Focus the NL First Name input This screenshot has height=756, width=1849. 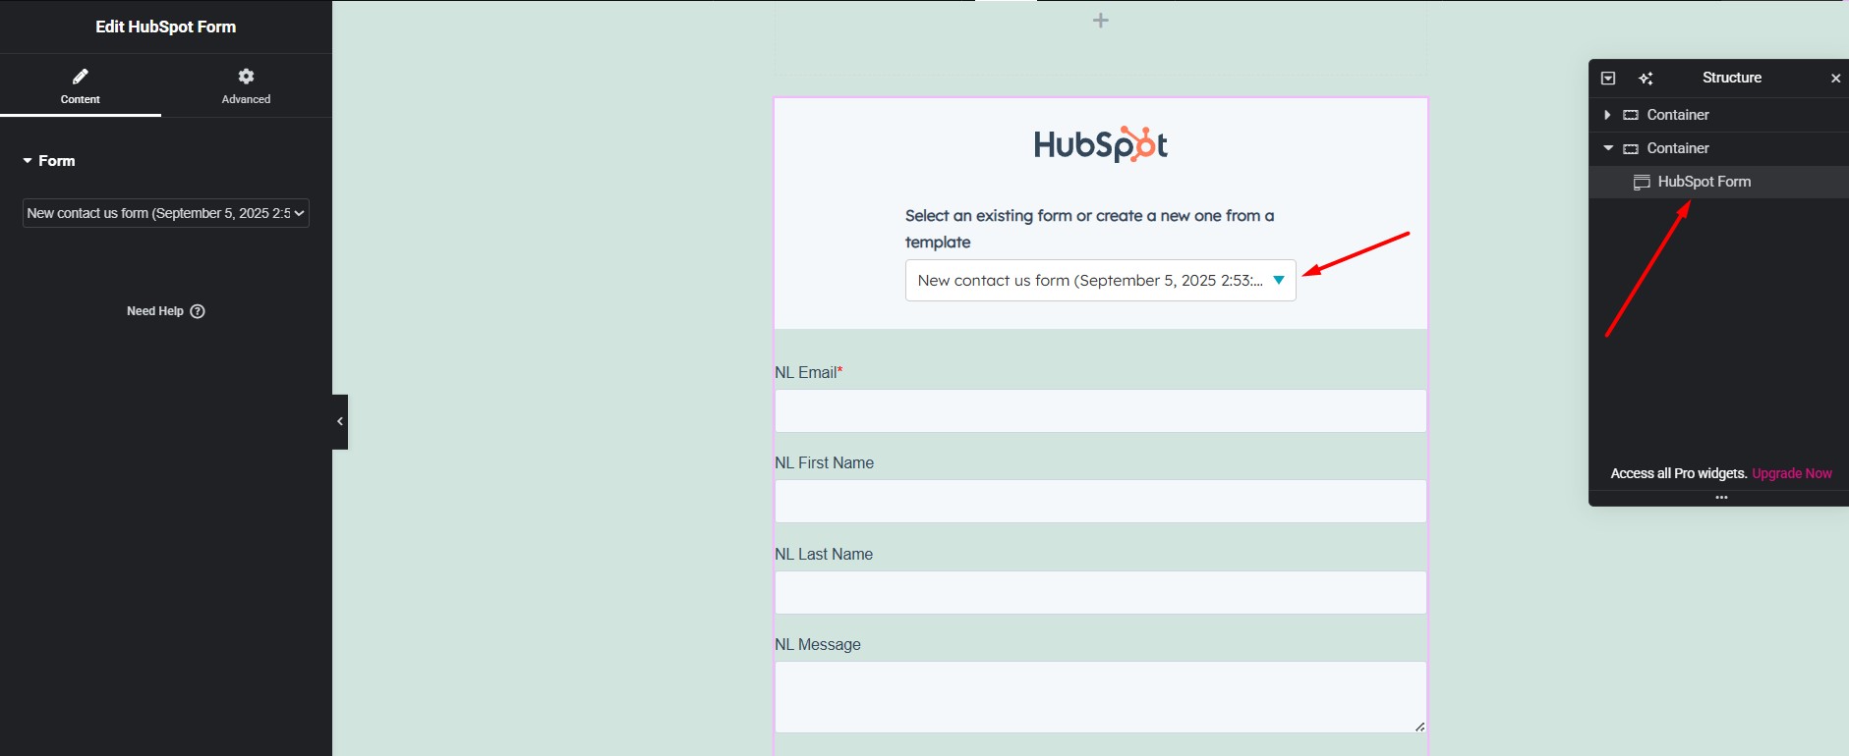point(1100,502)
